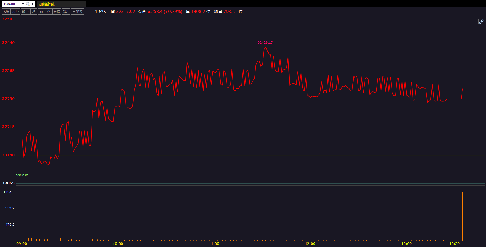Click the 浮 toolbar button
Screen dimensions: 486x247
click(48, 12)
